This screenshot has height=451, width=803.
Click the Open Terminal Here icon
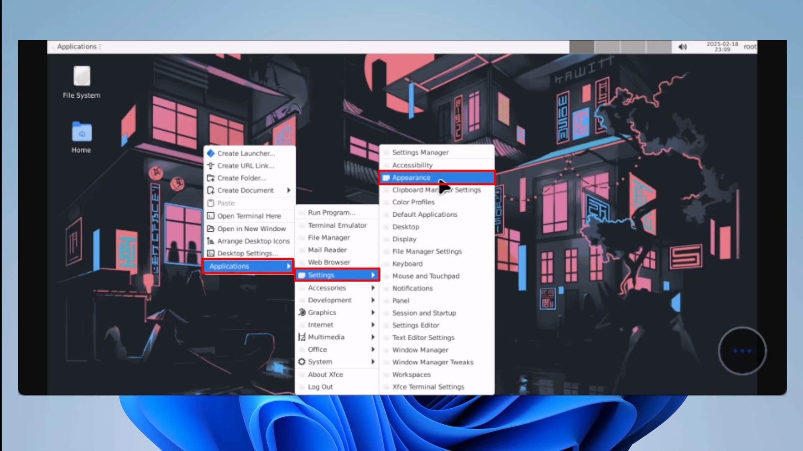(211, 216)
